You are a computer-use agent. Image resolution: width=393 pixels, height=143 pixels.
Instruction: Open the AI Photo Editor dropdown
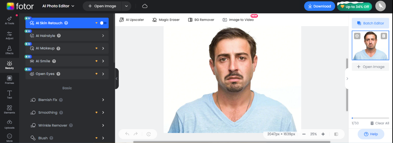pyautogui.click(x=58, y=6)
